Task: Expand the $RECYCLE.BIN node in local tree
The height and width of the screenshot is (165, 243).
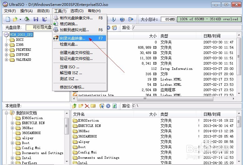Action: point(12,123)
